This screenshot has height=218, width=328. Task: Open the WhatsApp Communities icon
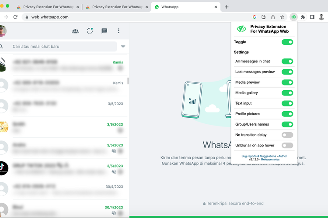click(75, 31)
